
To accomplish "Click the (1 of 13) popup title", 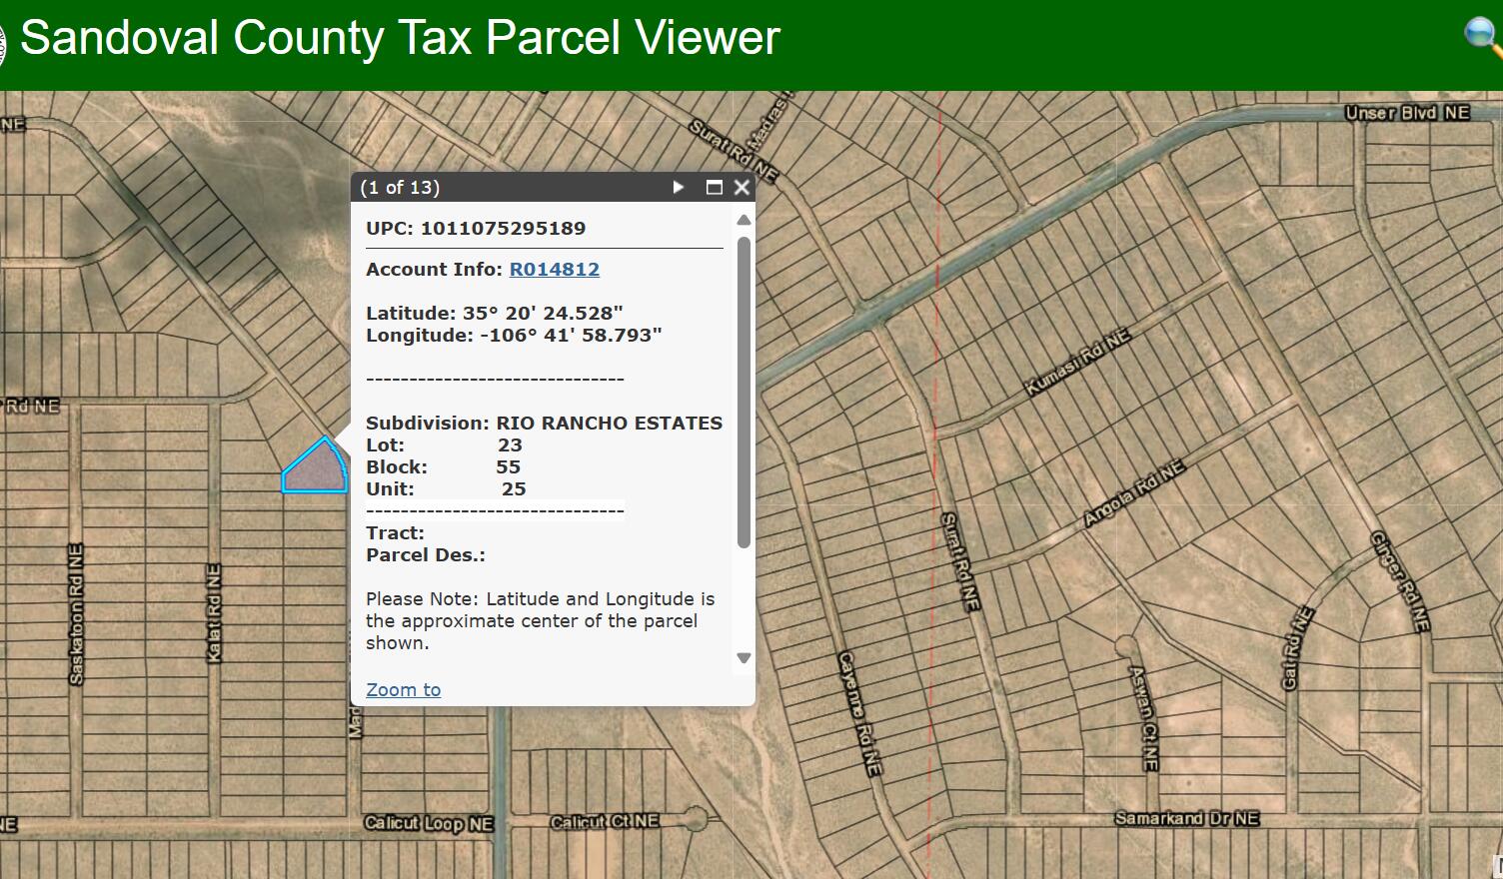I will 400,187.
